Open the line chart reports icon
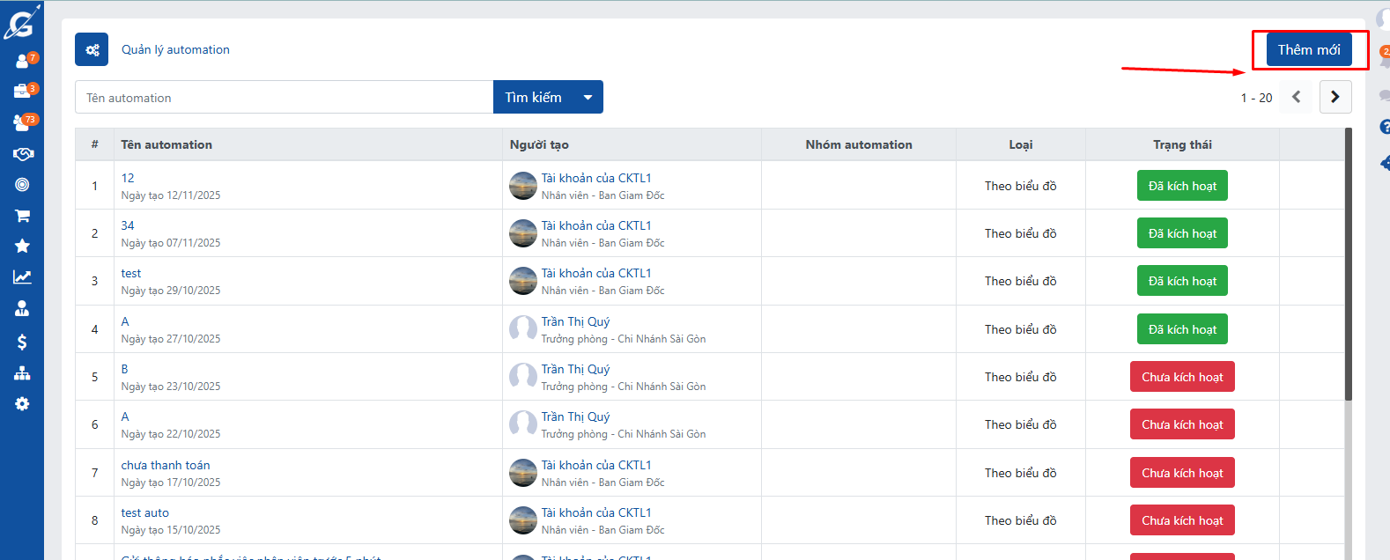 [x=22, y=277]
